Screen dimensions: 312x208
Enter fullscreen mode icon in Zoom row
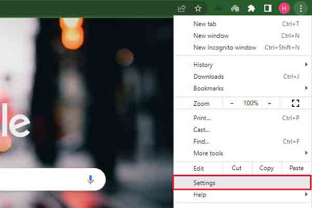pyautogui.click(x=295, y=103)
